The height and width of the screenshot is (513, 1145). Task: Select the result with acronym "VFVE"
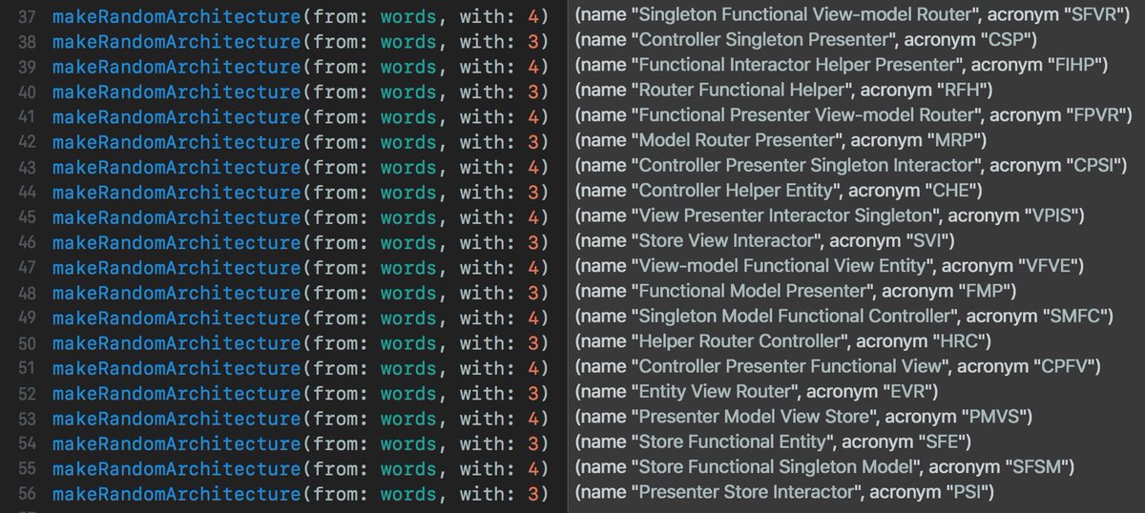[829, 268]
